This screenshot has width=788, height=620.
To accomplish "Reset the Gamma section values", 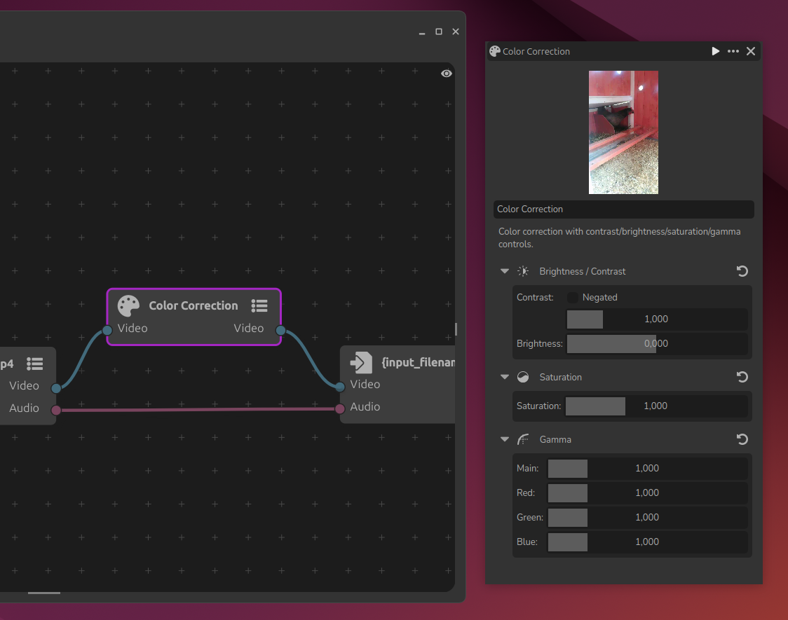I will (x=742, y=439).
